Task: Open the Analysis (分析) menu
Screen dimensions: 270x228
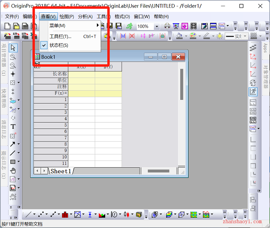Action: pyautogui.click(x=85, y=17)
